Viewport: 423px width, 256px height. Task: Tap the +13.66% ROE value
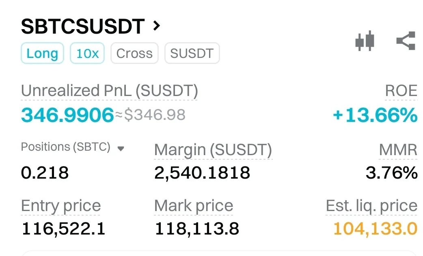[x=375, y=115]
